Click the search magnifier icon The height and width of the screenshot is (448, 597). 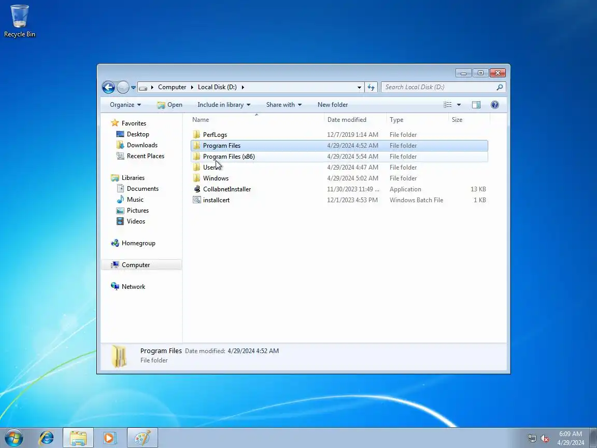click(x=500, y=87)
